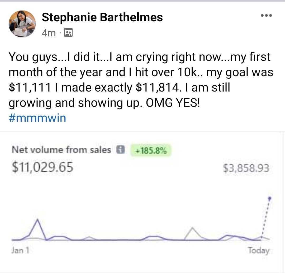Open the three-dot post options menu

click(x=266, y=16)
